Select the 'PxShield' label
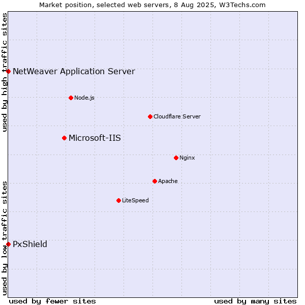 (30, 244)
